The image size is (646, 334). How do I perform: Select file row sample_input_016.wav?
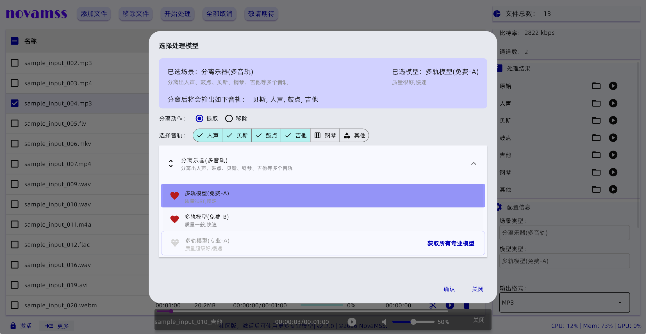pyautogui.click(x=77, y=265)
